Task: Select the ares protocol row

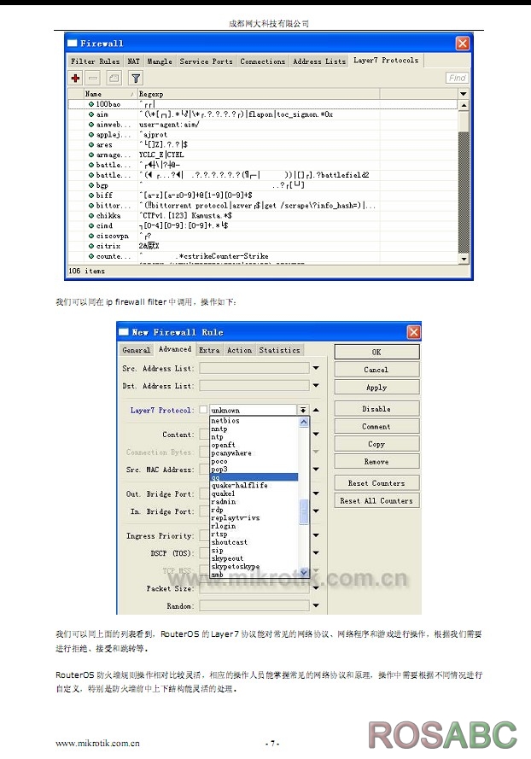Action: click(263, 144)
